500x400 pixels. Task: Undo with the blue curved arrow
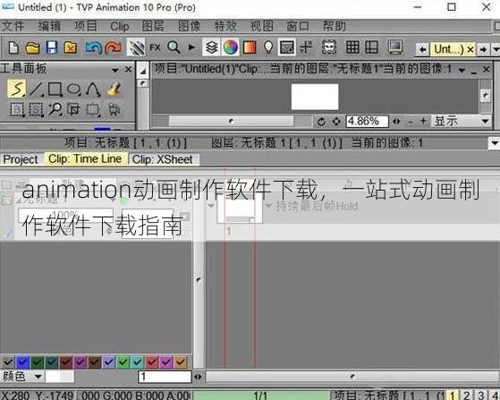pyautogui.click(x=93, y=47)
